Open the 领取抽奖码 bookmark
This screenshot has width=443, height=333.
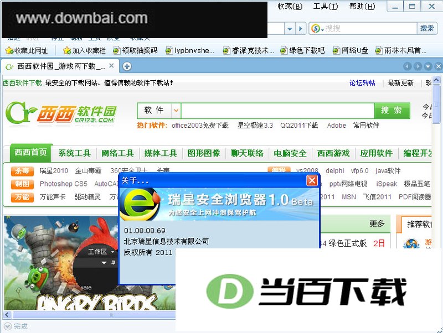pos(135,50)
